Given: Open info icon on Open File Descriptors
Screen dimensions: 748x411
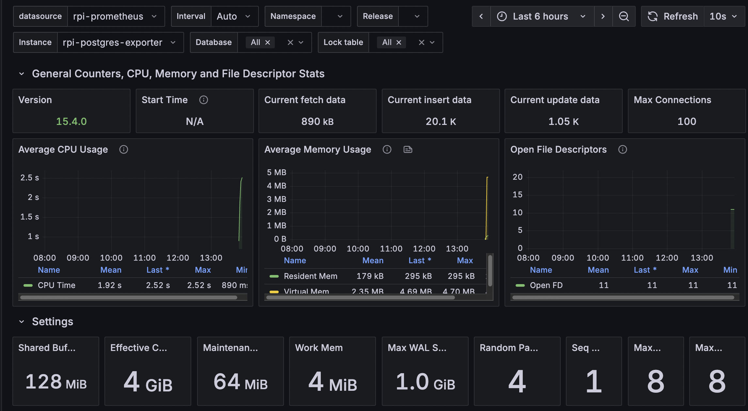Looking at the screenshot, I should (x=622, y=149).
